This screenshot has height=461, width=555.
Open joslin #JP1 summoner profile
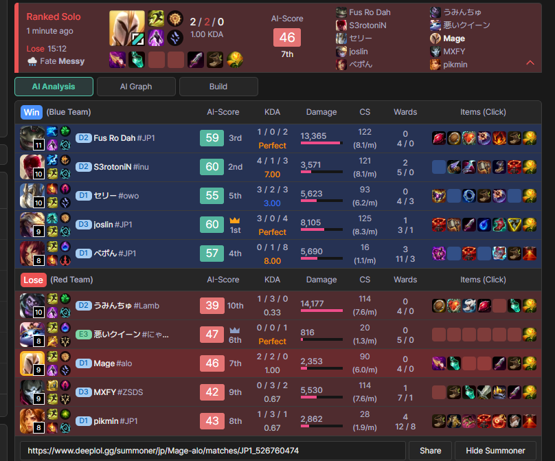pyautogui.click(x=113, y=225)
